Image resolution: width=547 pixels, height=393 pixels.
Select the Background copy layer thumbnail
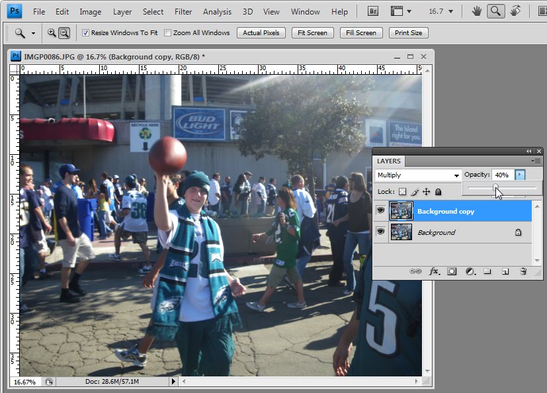[401, 210]
